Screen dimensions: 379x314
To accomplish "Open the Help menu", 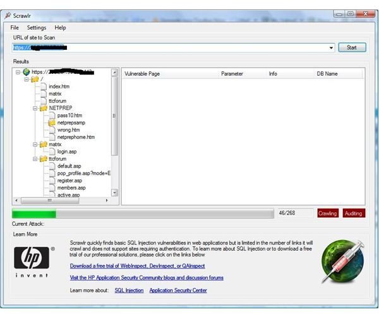I will [x=60, y=28].
